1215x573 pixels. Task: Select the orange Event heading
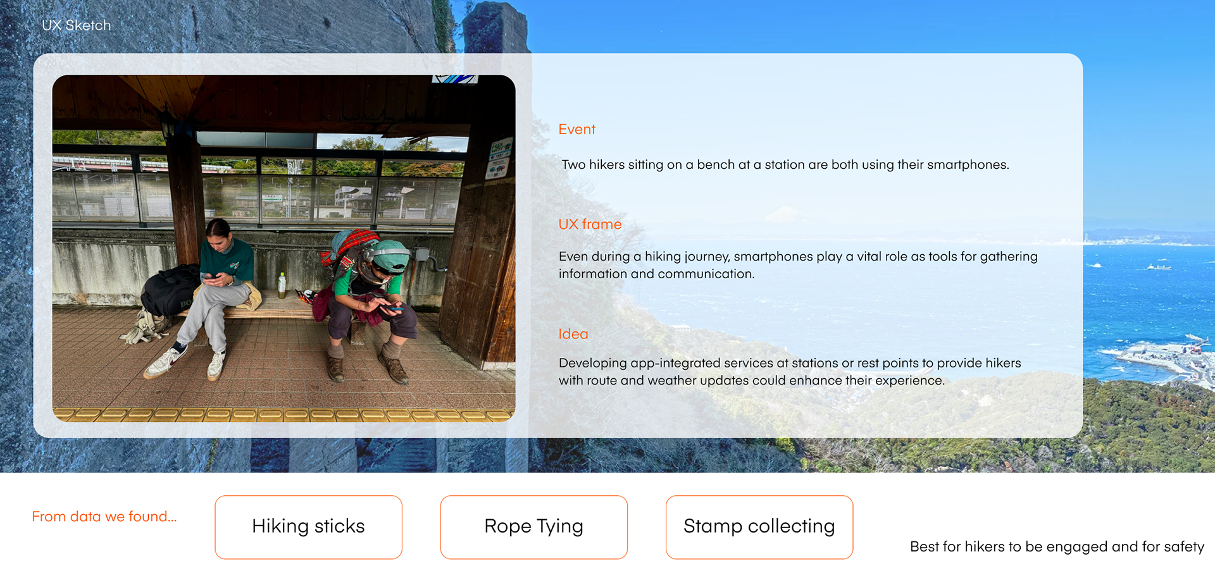[x=576, y=129]
